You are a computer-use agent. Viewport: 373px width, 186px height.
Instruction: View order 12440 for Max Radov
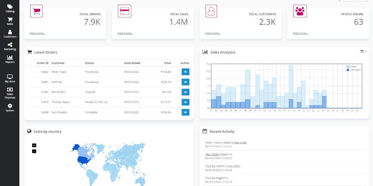coord(185,92)
